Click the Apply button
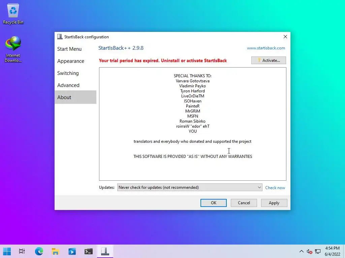This screenshot has width=345, height=258. click(274, 203)
